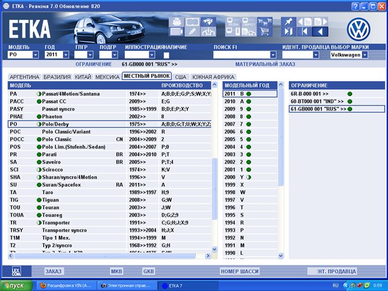The image size is (388, 291).
Task: Click the printer icon in the toolbar
Action: 177,21
